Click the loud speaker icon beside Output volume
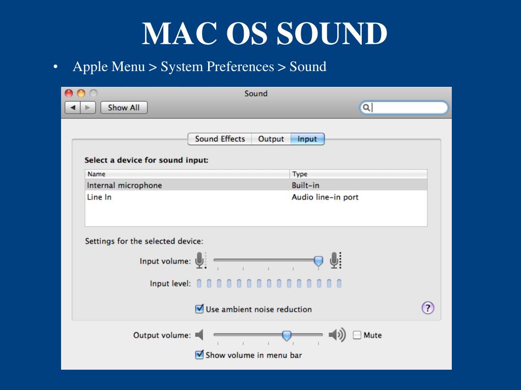The image size is (521, 390). pos(337,335)
